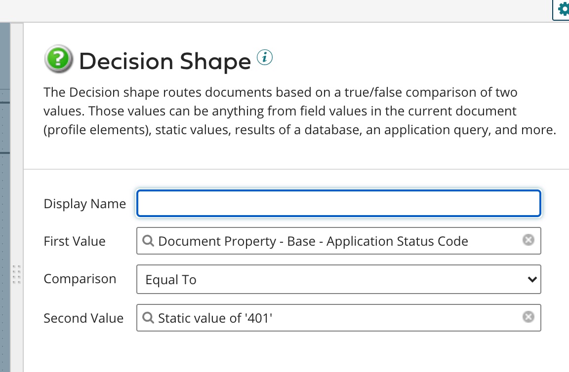
Task: Click the Decision Shape heading text
Action: pos(165,61)
